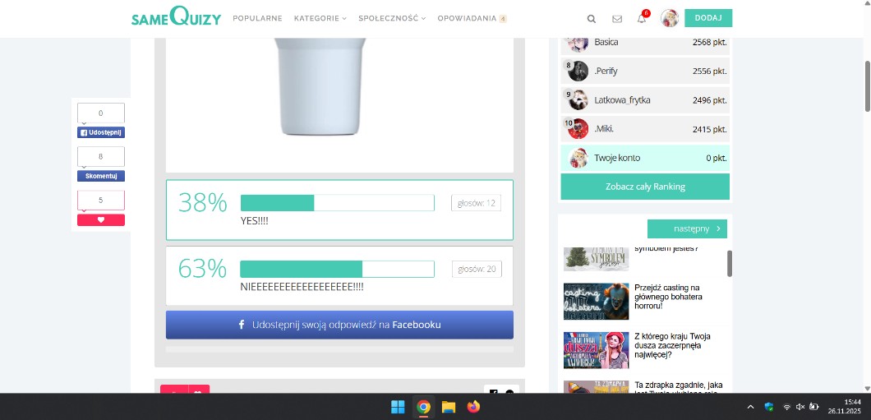The image size is (871, 420).
Task: Check the notifications bell
Action: point(642,19)
